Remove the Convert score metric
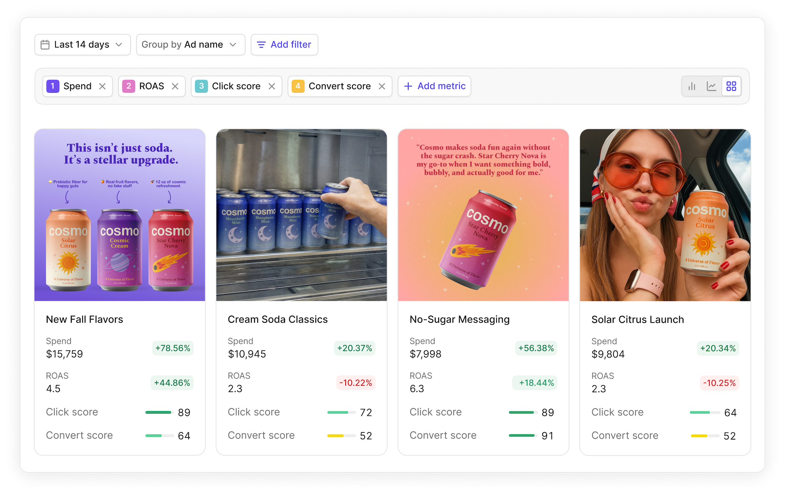The image size is (785, 495). pyautogui.click(x=382, y=86)
